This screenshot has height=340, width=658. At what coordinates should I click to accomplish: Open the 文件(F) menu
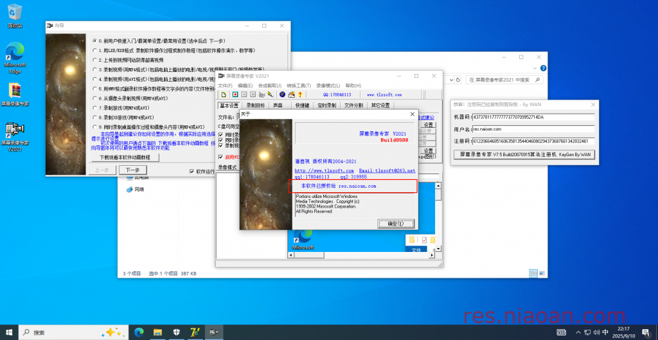click(x=225, y=85)
